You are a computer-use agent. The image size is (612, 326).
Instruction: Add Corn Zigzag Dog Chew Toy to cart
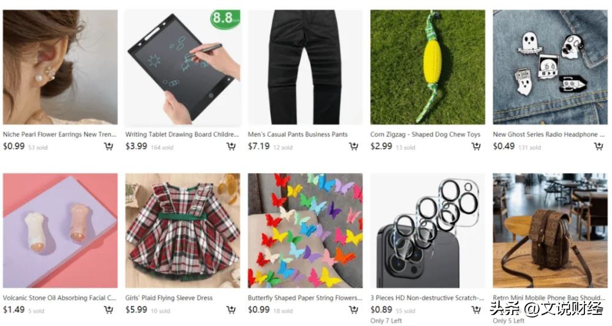point(476,146)
